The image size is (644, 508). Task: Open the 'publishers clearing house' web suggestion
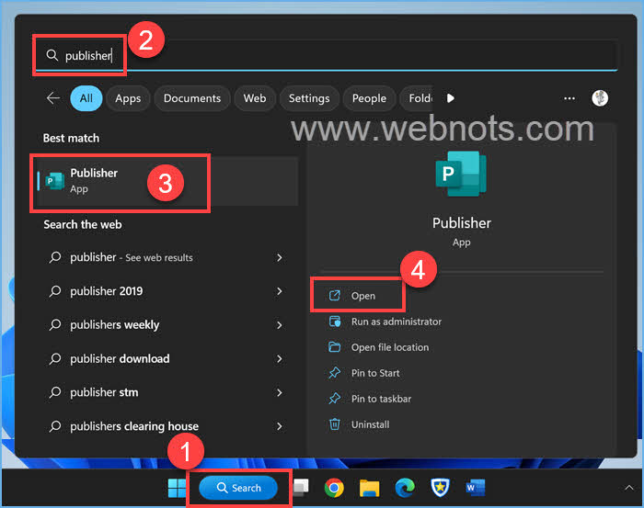[x=167, y=426]
